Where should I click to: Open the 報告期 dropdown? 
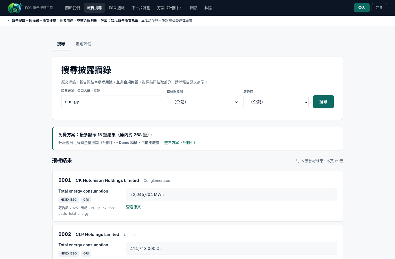click(x=276, y=102)
